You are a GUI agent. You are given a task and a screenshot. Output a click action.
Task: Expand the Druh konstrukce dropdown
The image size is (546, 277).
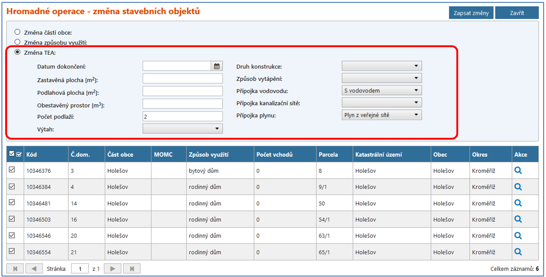click(381, 66)
